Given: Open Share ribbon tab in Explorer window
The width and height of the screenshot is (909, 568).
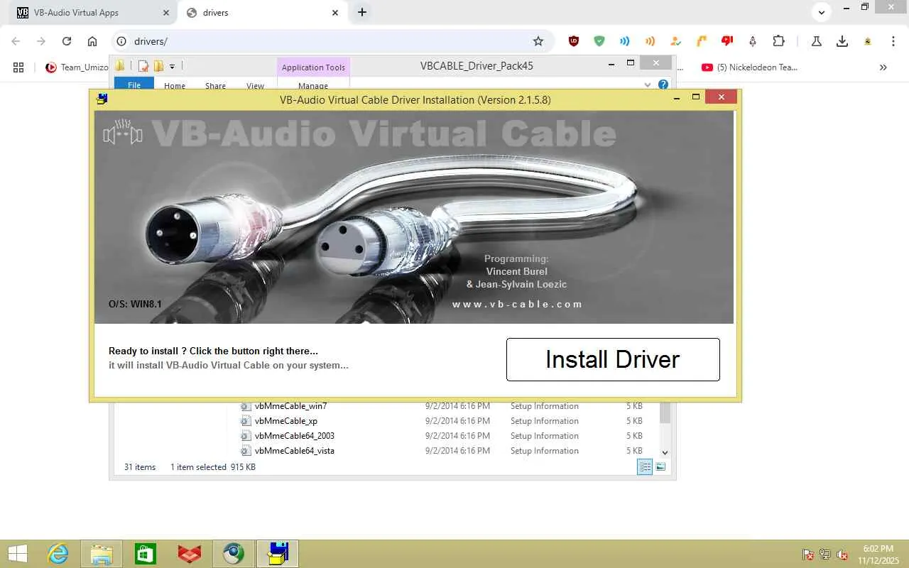Looking at the screenshot, I should 215,85.
